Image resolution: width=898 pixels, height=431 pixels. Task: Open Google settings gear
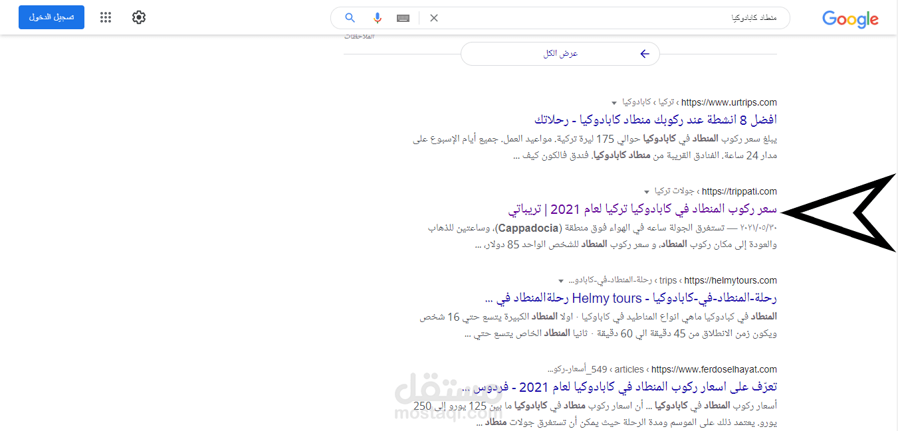(139, 17)
